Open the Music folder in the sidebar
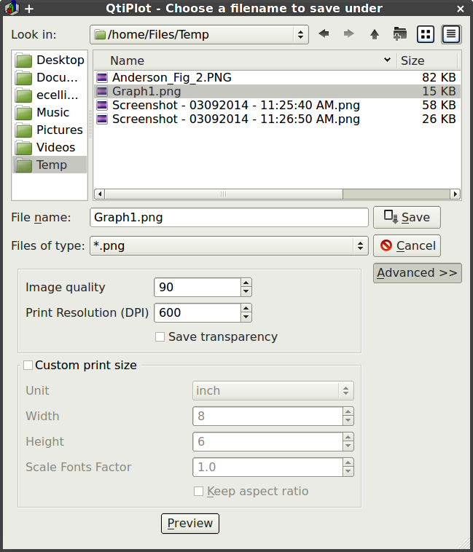 pyautogui.click(x=50, y=112)
